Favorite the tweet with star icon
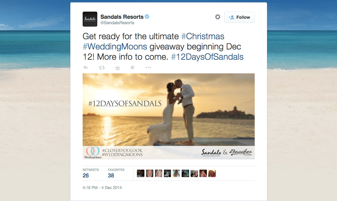Screen dimensions: 337x201 point(132,68)
